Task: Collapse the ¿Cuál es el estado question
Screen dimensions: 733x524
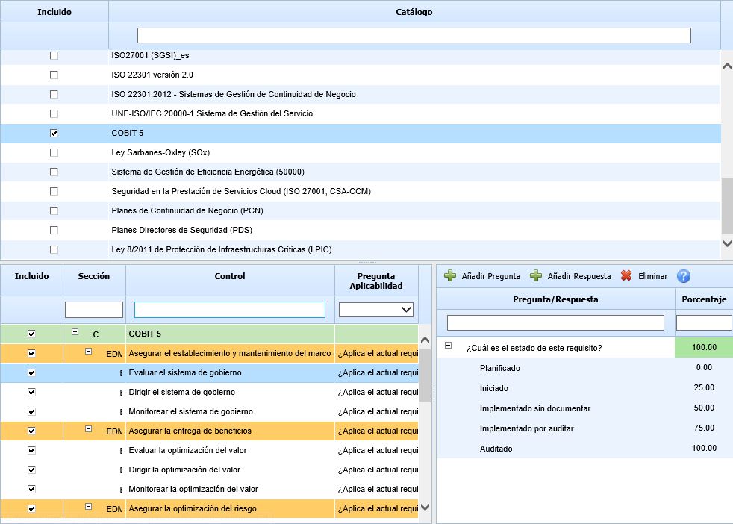Action: point(449,346)
